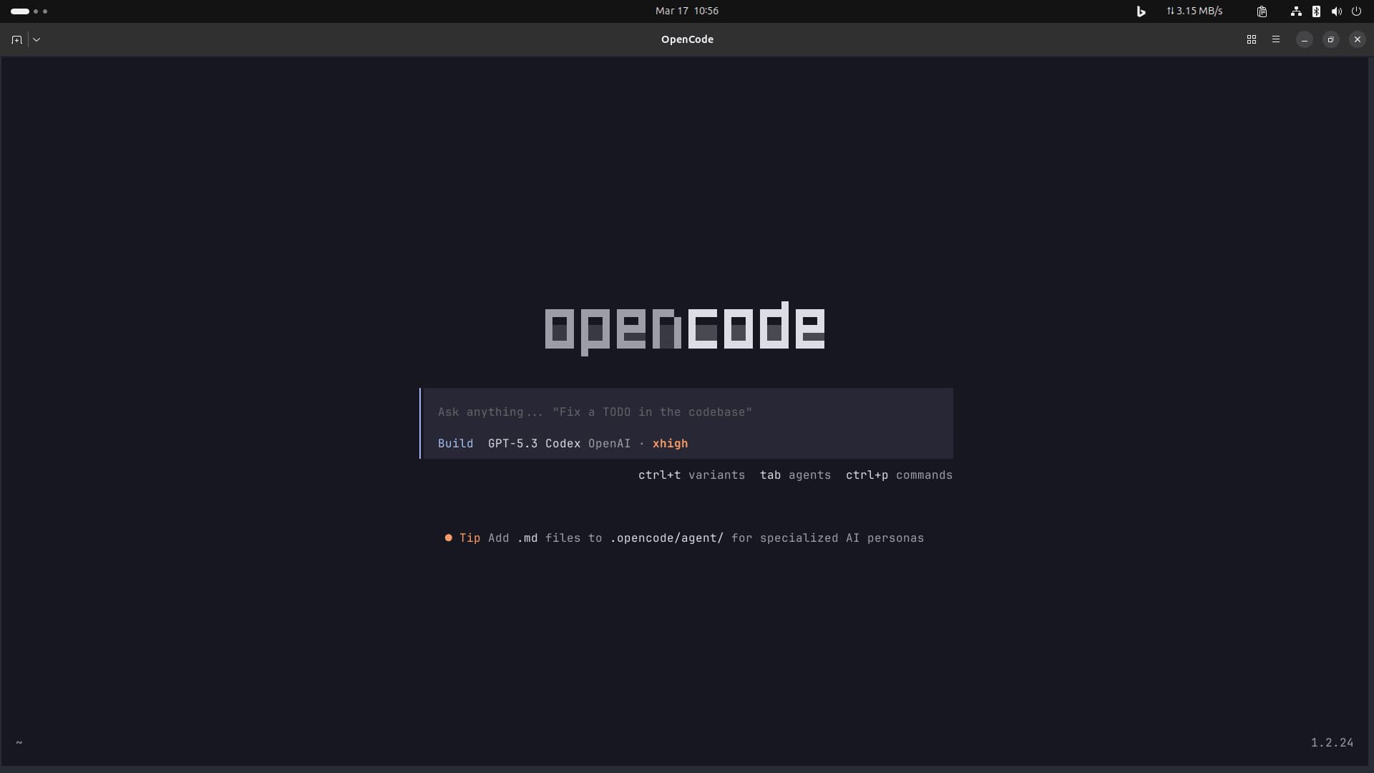Open the clipboard indicator icon

point(1262,11)
